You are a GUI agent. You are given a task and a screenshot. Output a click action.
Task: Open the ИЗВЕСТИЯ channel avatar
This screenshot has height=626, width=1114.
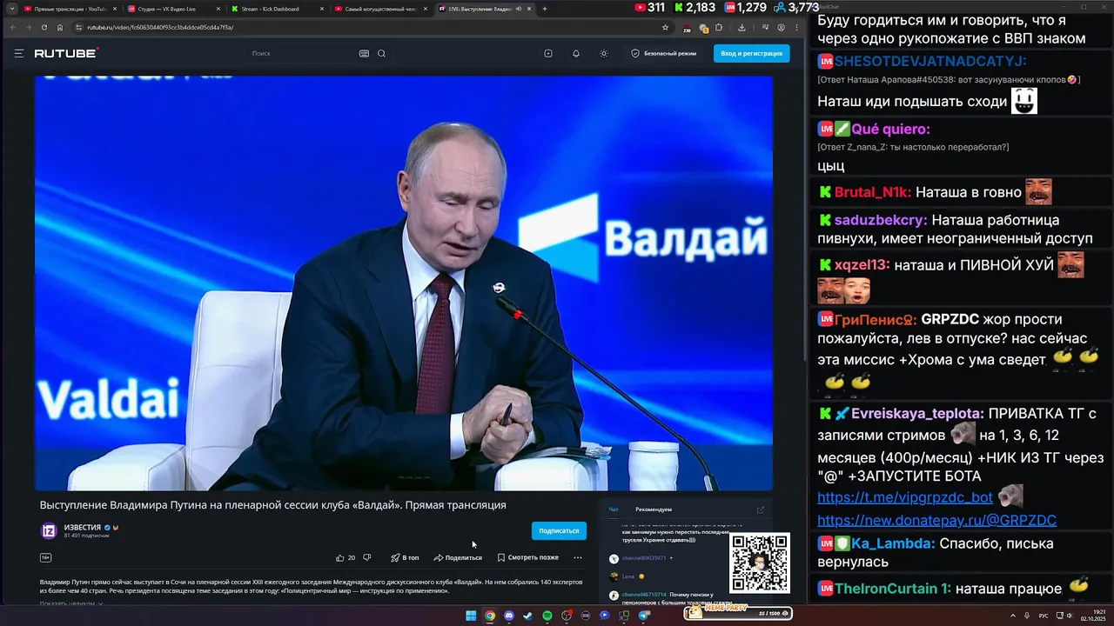click(x=49, y=530)
